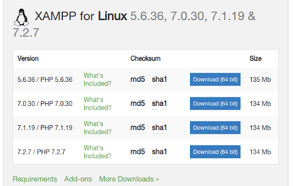
Task: Open What's Included for version 7.1.19
Action: click(98, 128)
